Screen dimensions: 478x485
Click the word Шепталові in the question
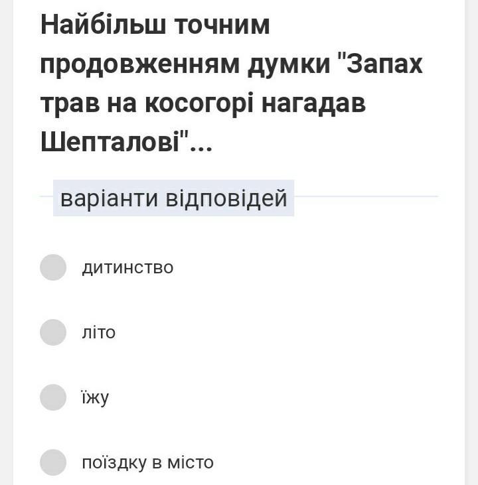click(x=114, y=142)
